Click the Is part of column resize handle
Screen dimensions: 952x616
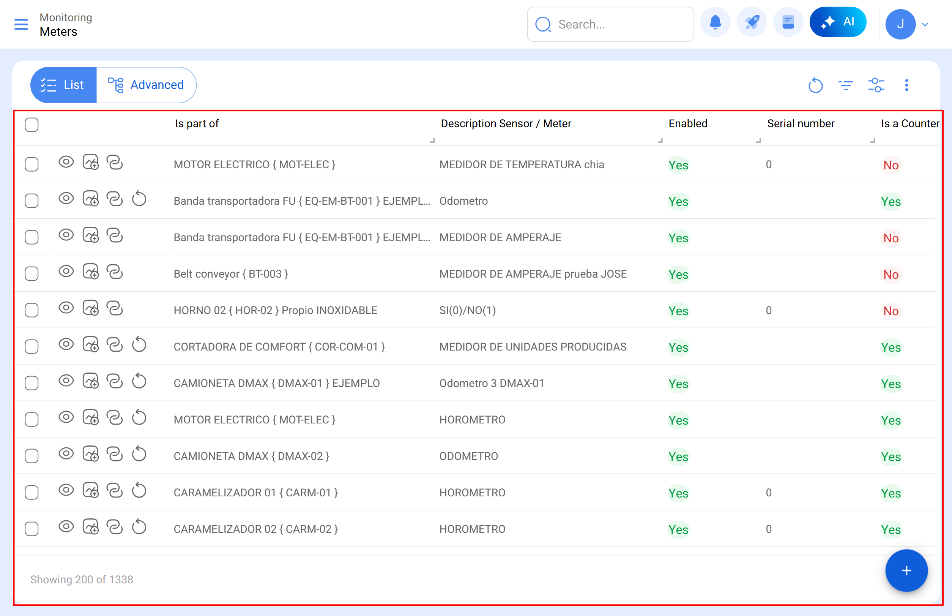pos(432,141)
